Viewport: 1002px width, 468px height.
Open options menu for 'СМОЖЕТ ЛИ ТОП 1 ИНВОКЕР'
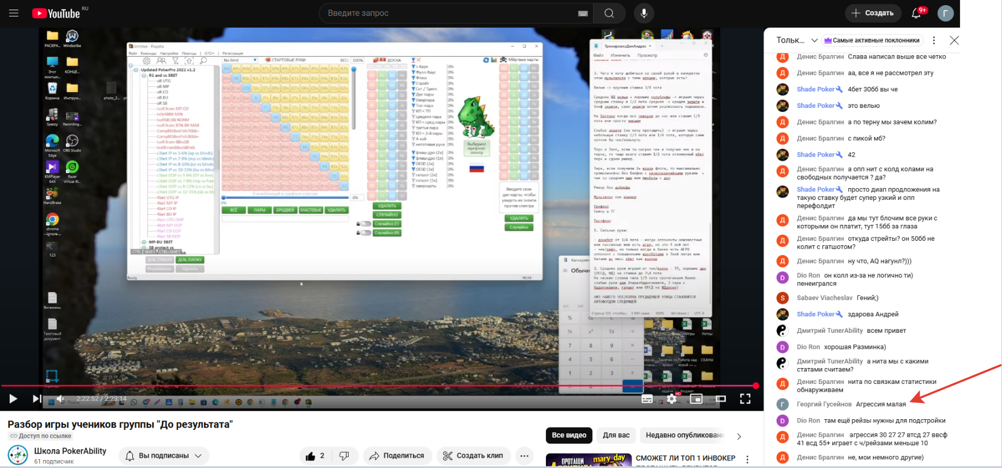click(x=748, y=459)
